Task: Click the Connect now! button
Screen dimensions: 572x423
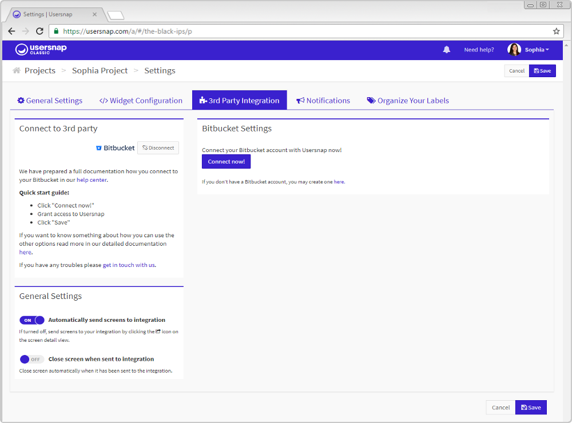Action: tap(226, 162)
